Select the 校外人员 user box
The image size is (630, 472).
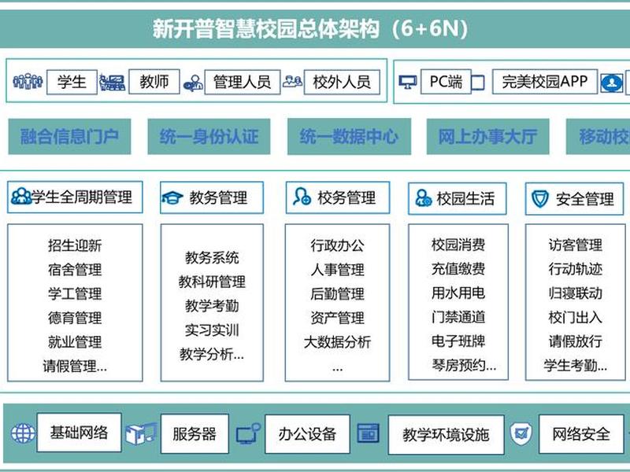click(x=342, y=83)
